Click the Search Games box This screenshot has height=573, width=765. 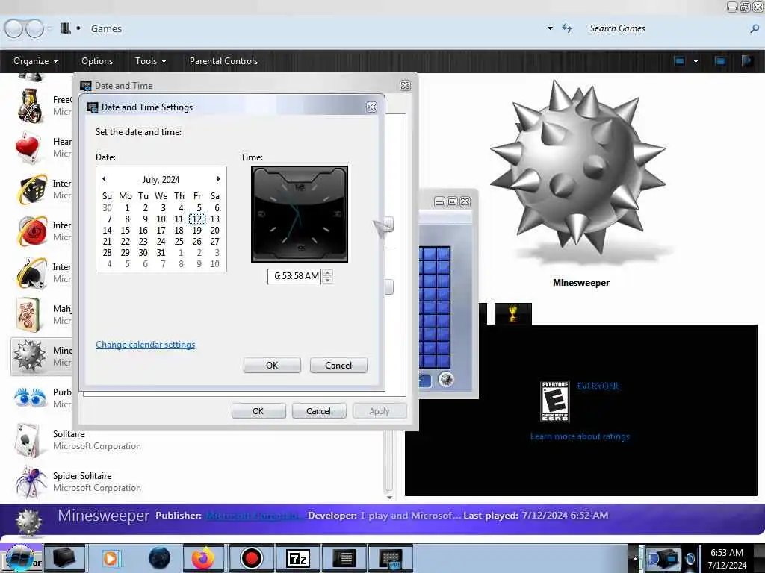pos(666,28)
